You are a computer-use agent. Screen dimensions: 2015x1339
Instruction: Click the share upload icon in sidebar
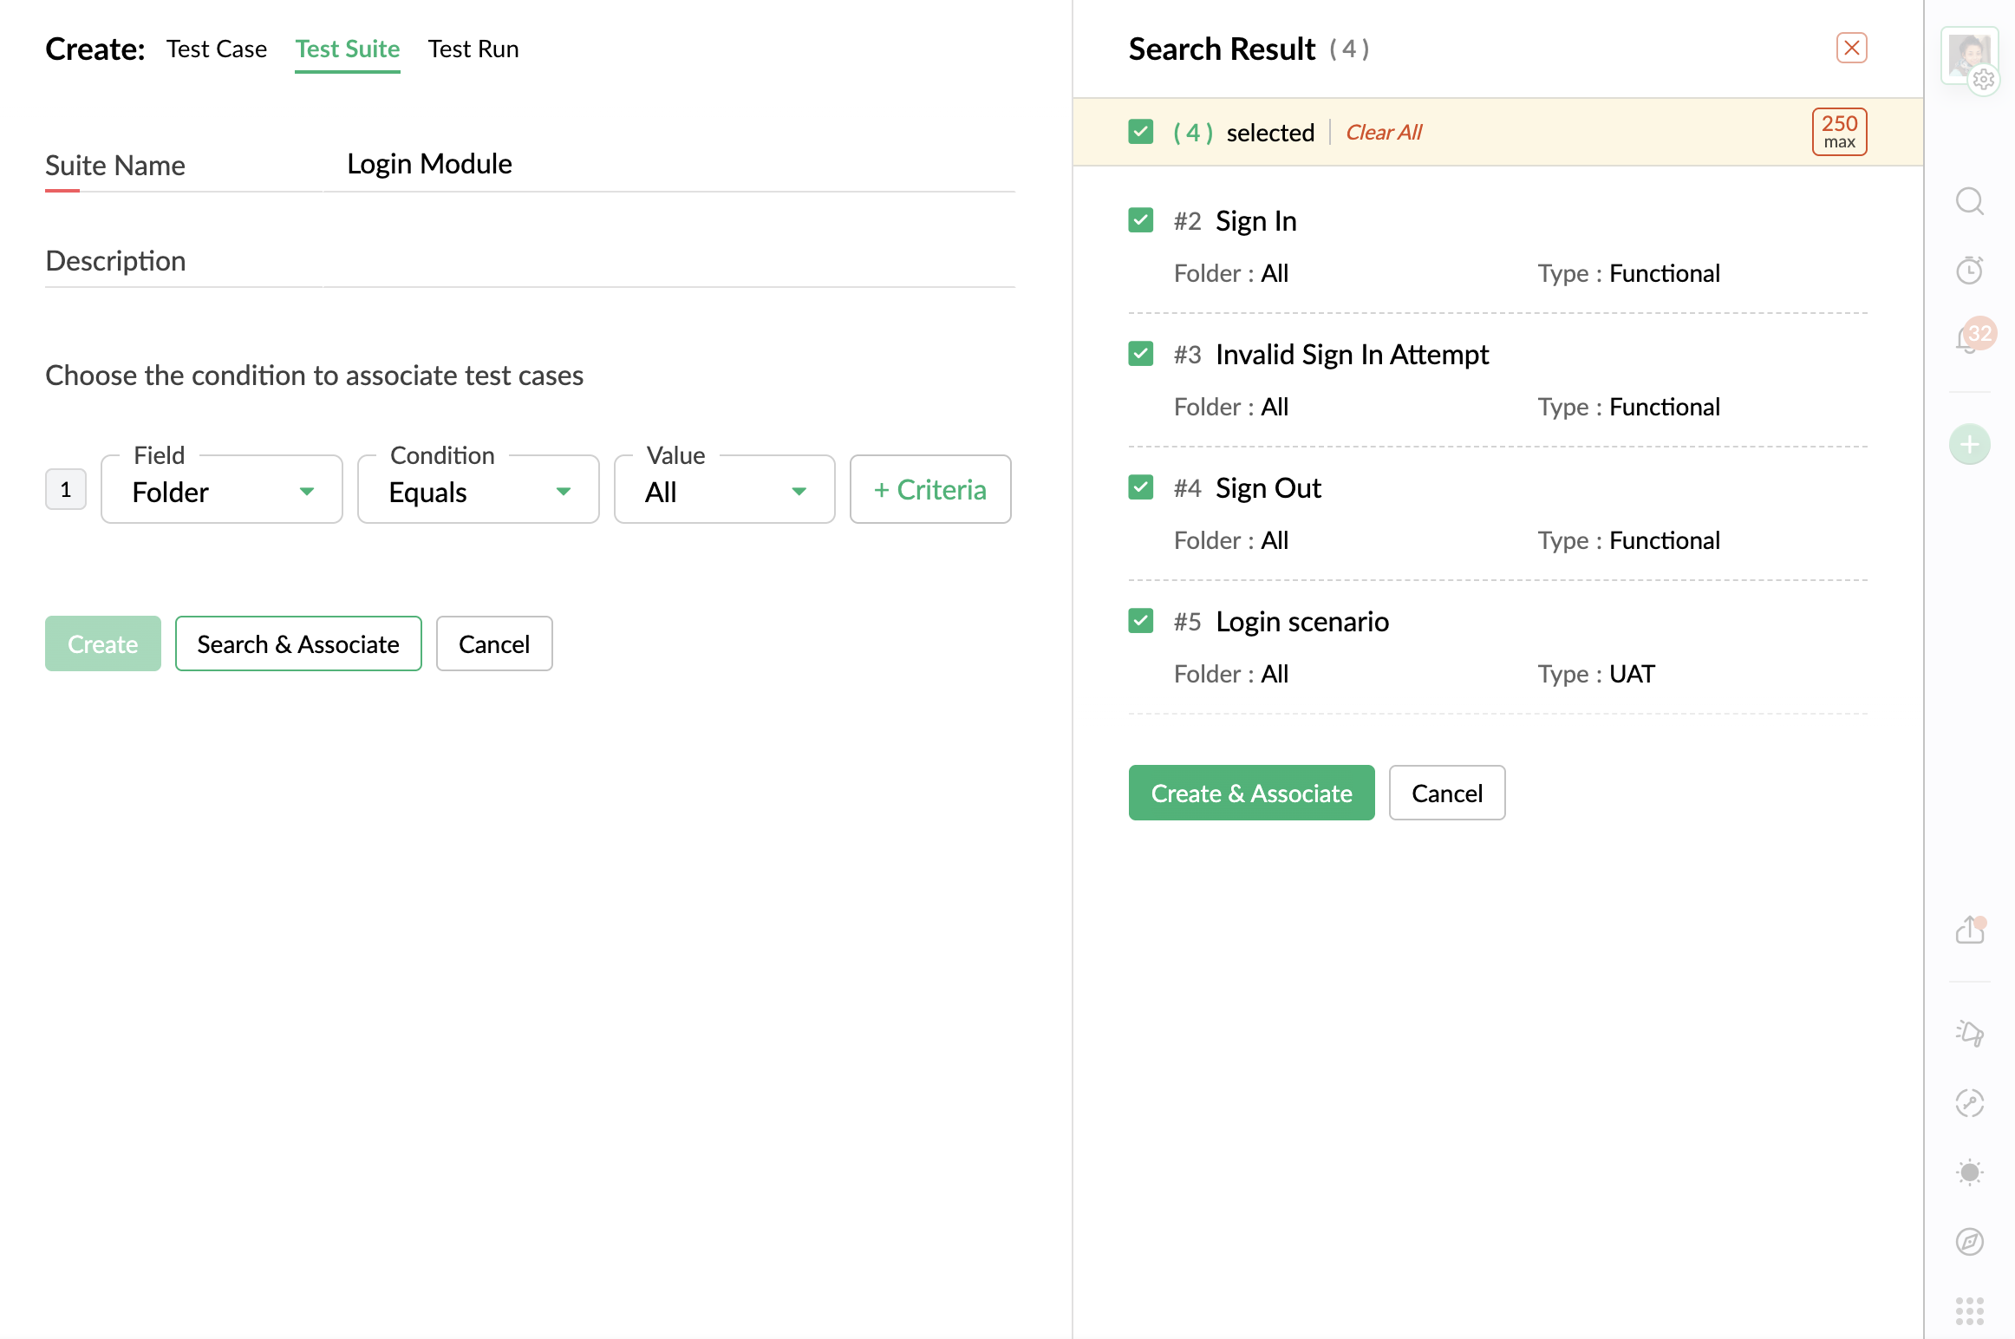click(1969, 930)
